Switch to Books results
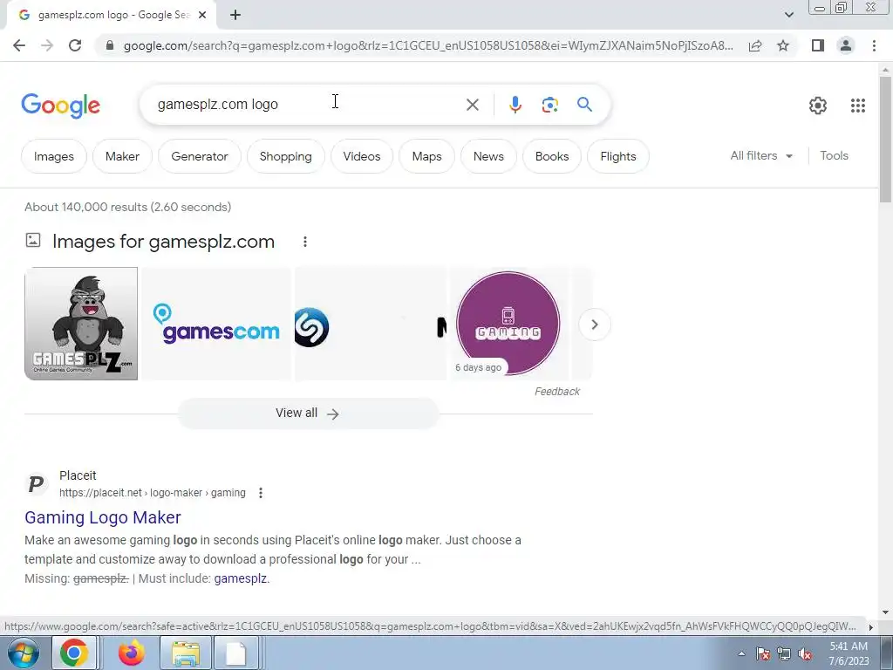The image size is (893, 670). pos(551,156)
